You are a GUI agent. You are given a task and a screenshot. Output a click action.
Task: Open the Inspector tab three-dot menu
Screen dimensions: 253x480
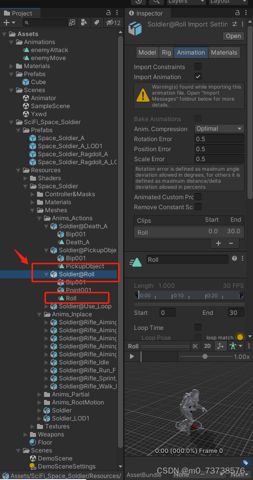pyautogui.click(x=246, y=13)
